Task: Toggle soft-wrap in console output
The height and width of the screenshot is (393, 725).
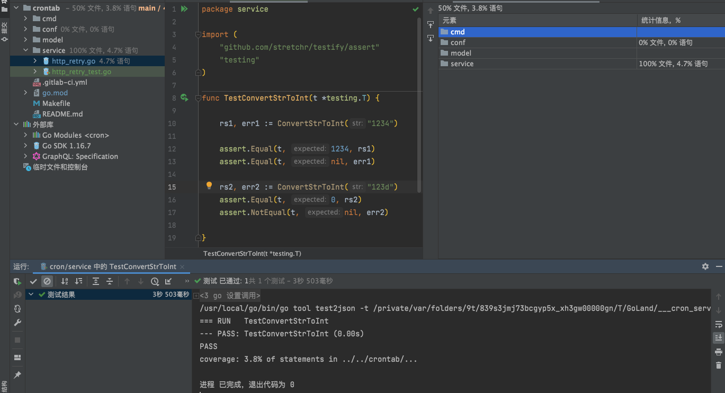Action: coord(718,324)
